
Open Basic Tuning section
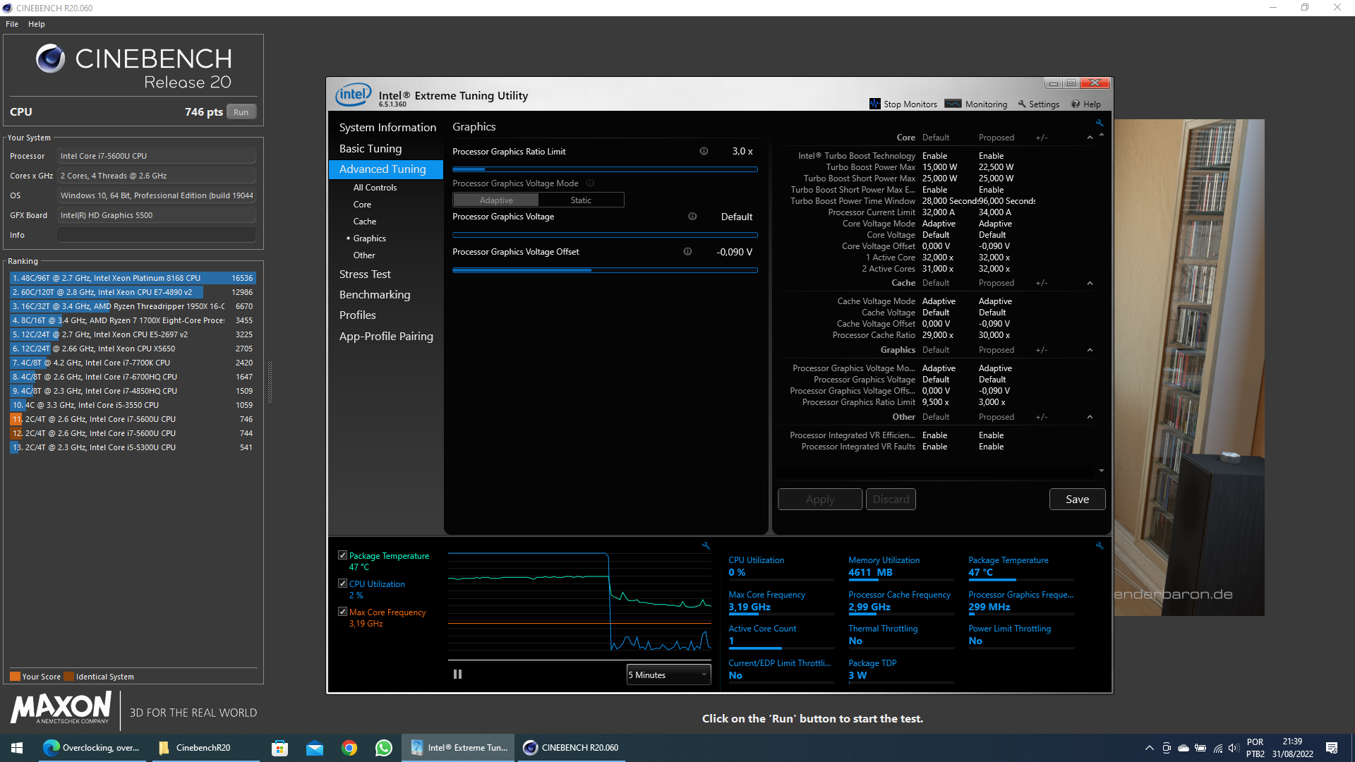coord(371,149)
